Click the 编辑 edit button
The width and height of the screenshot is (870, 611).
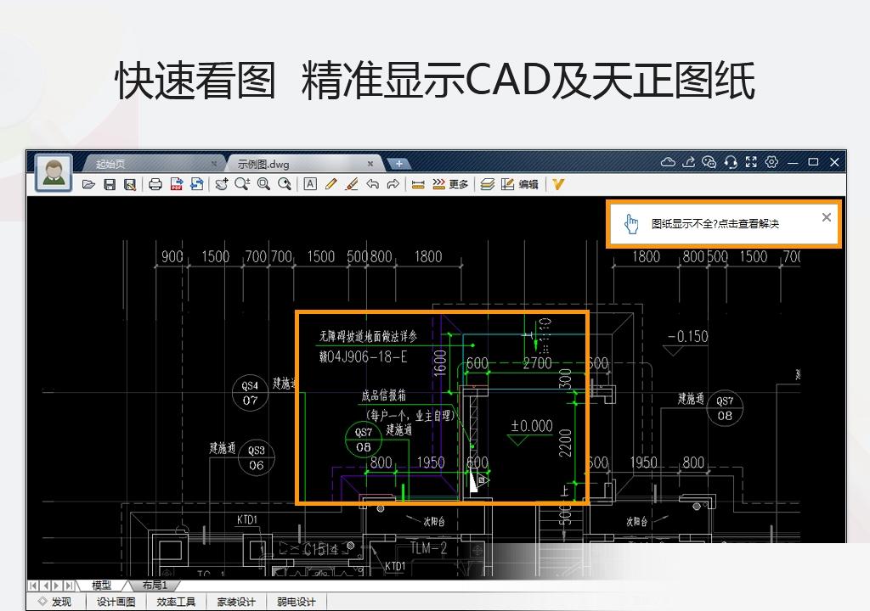point(519,184)
